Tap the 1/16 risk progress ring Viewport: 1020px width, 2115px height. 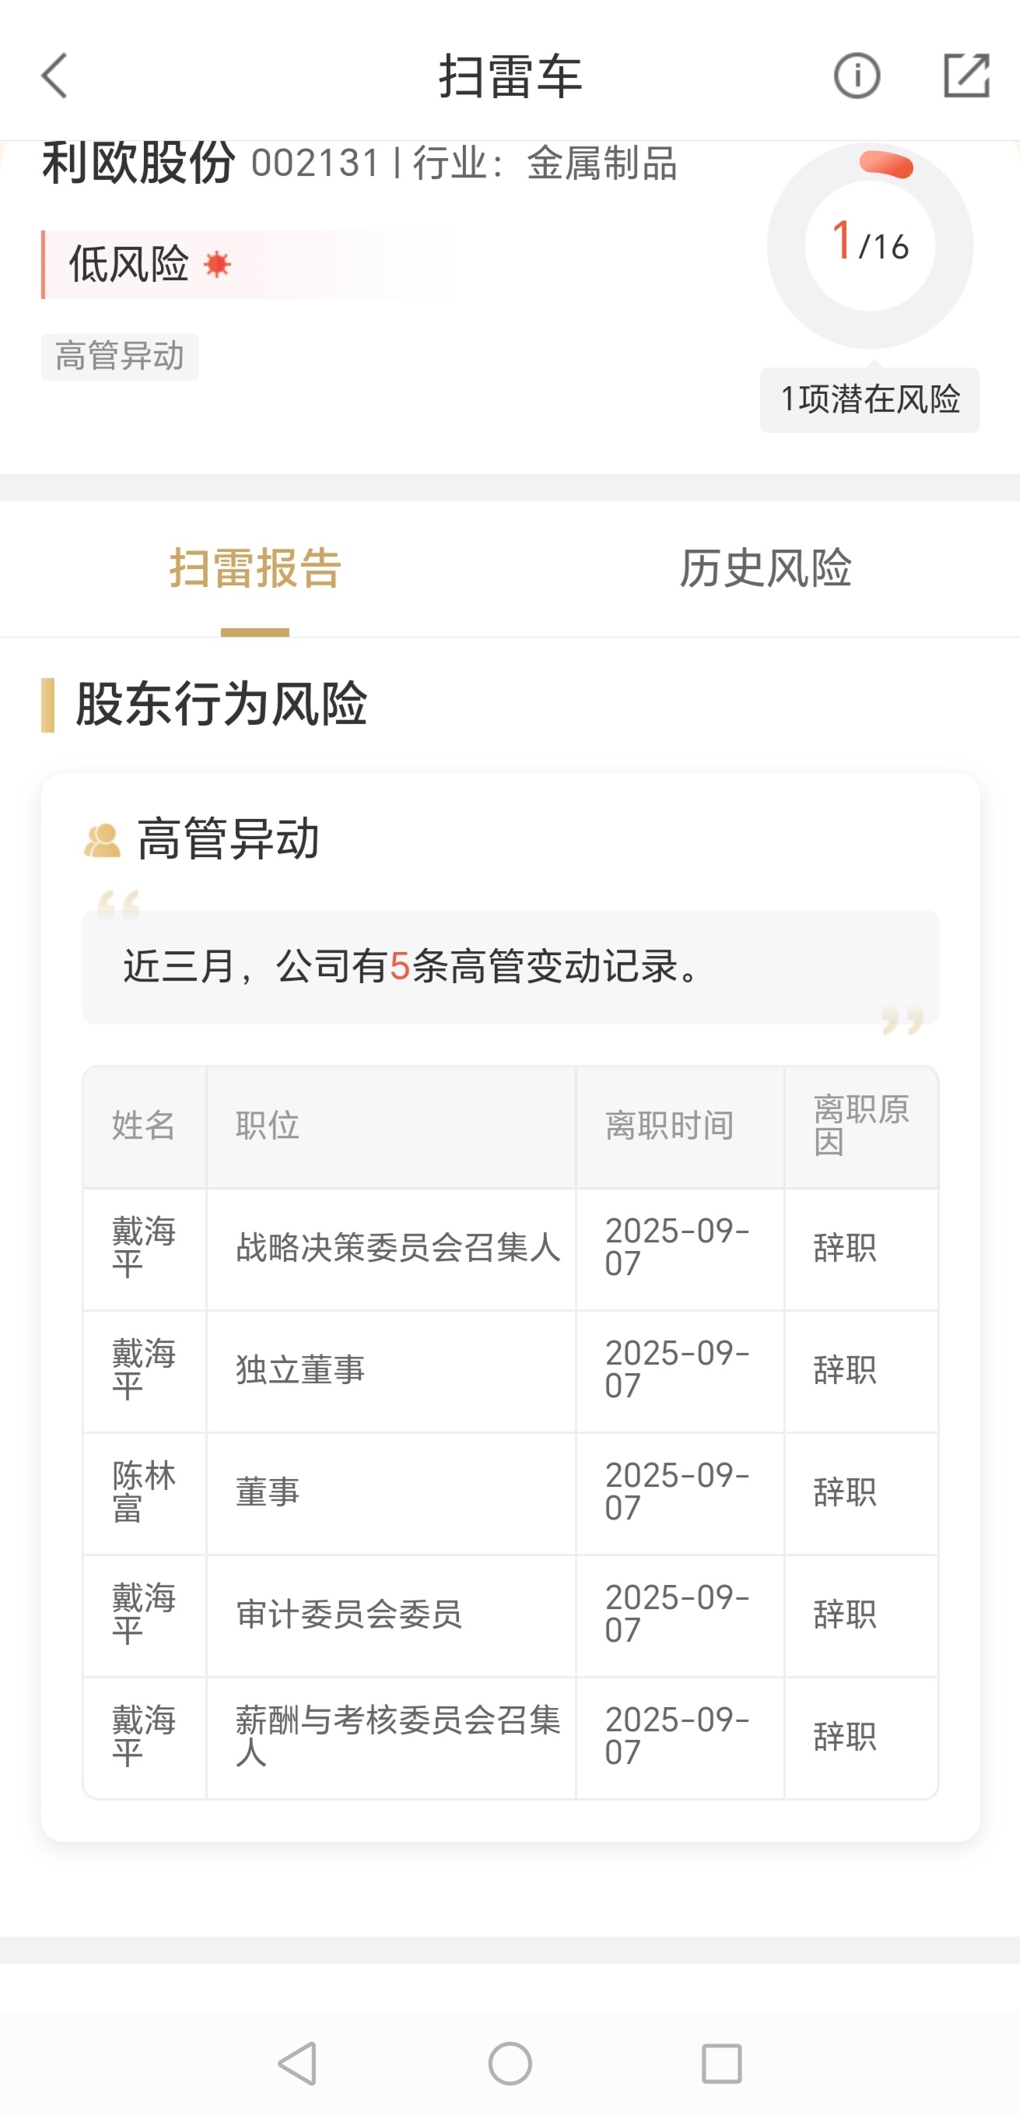869,245
